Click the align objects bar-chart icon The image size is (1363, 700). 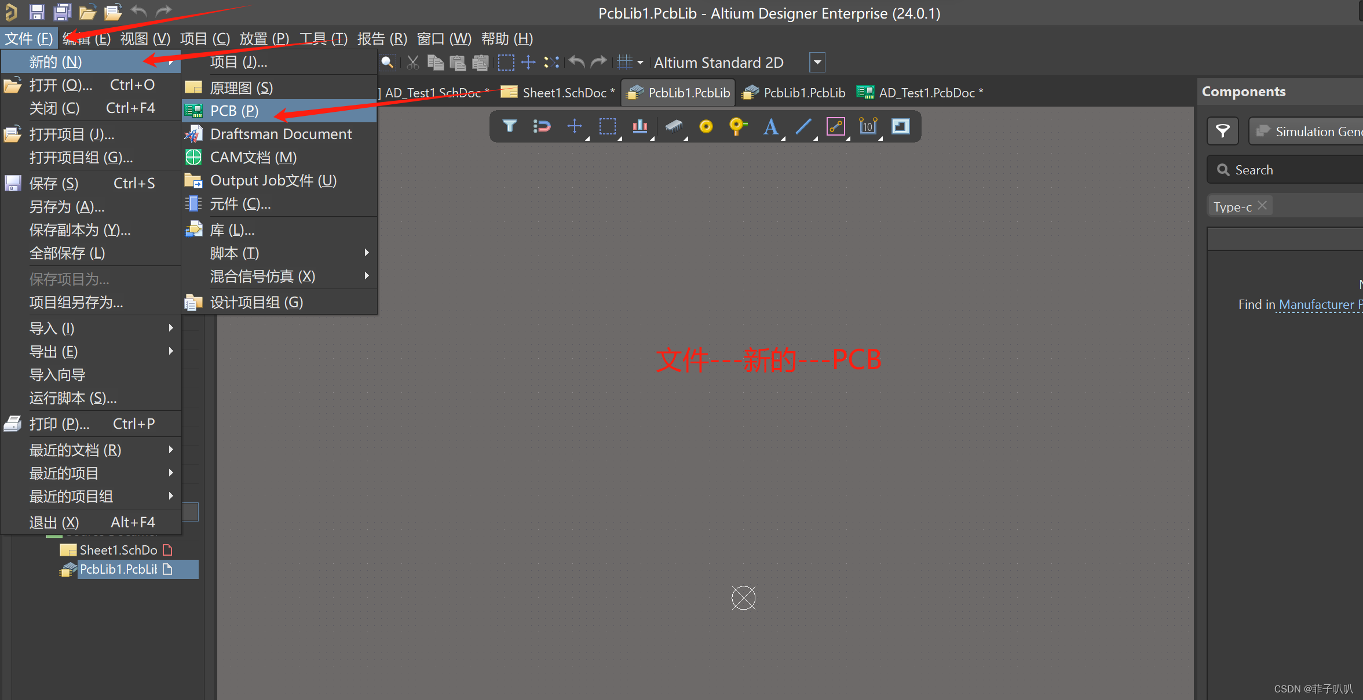640,126
